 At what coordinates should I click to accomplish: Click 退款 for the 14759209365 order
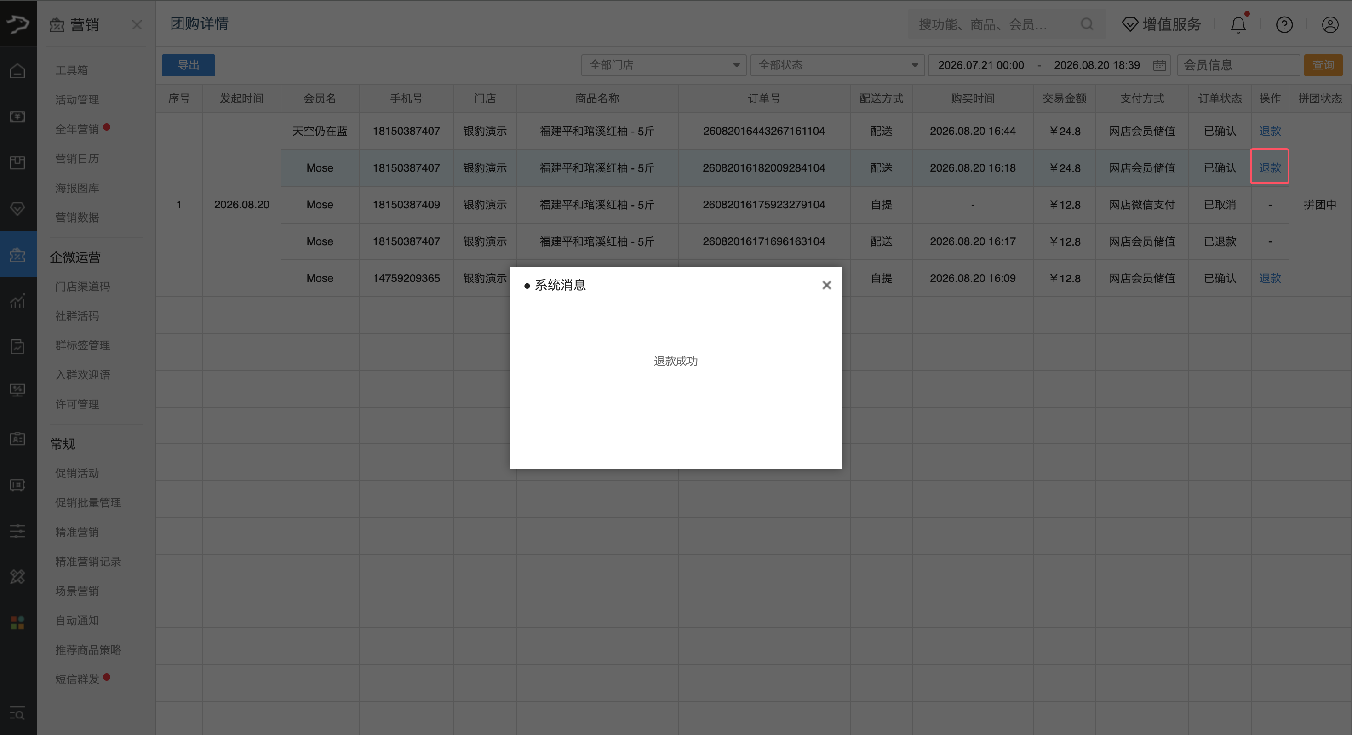[x=1270, y=278]
